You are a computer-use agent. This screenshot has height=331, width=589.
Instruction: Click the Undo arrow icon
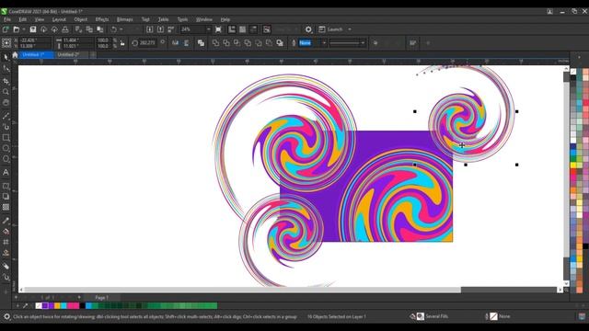tap(113, 29)
